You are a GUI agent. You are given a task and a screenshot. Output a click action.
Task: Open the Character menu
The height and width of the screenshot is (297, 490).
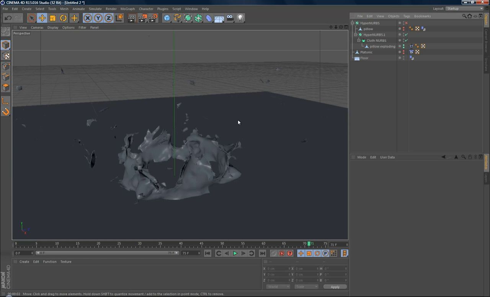[x=146, y=9]
